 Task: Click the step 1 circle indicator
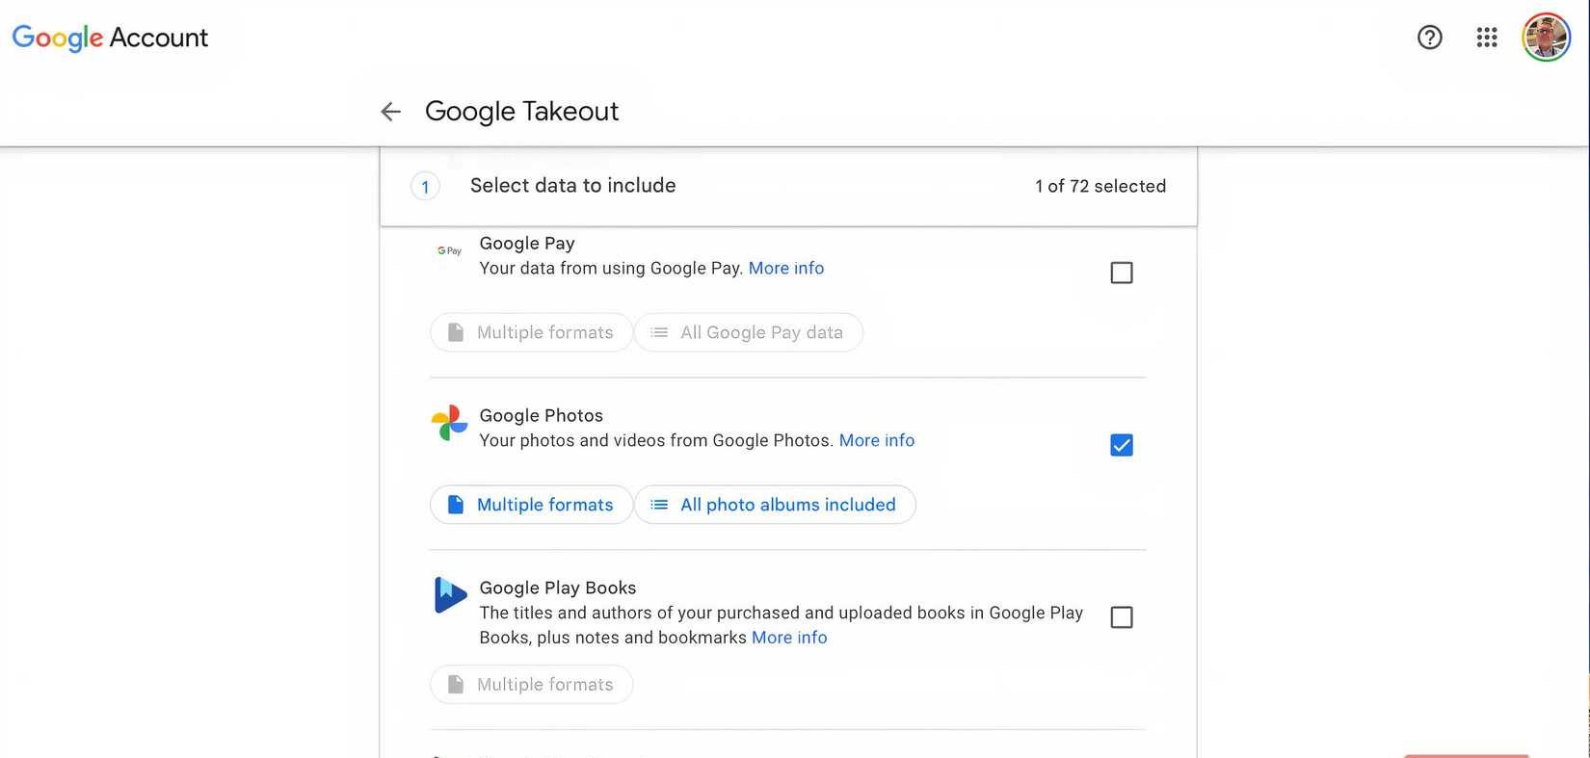coord(425,186)
